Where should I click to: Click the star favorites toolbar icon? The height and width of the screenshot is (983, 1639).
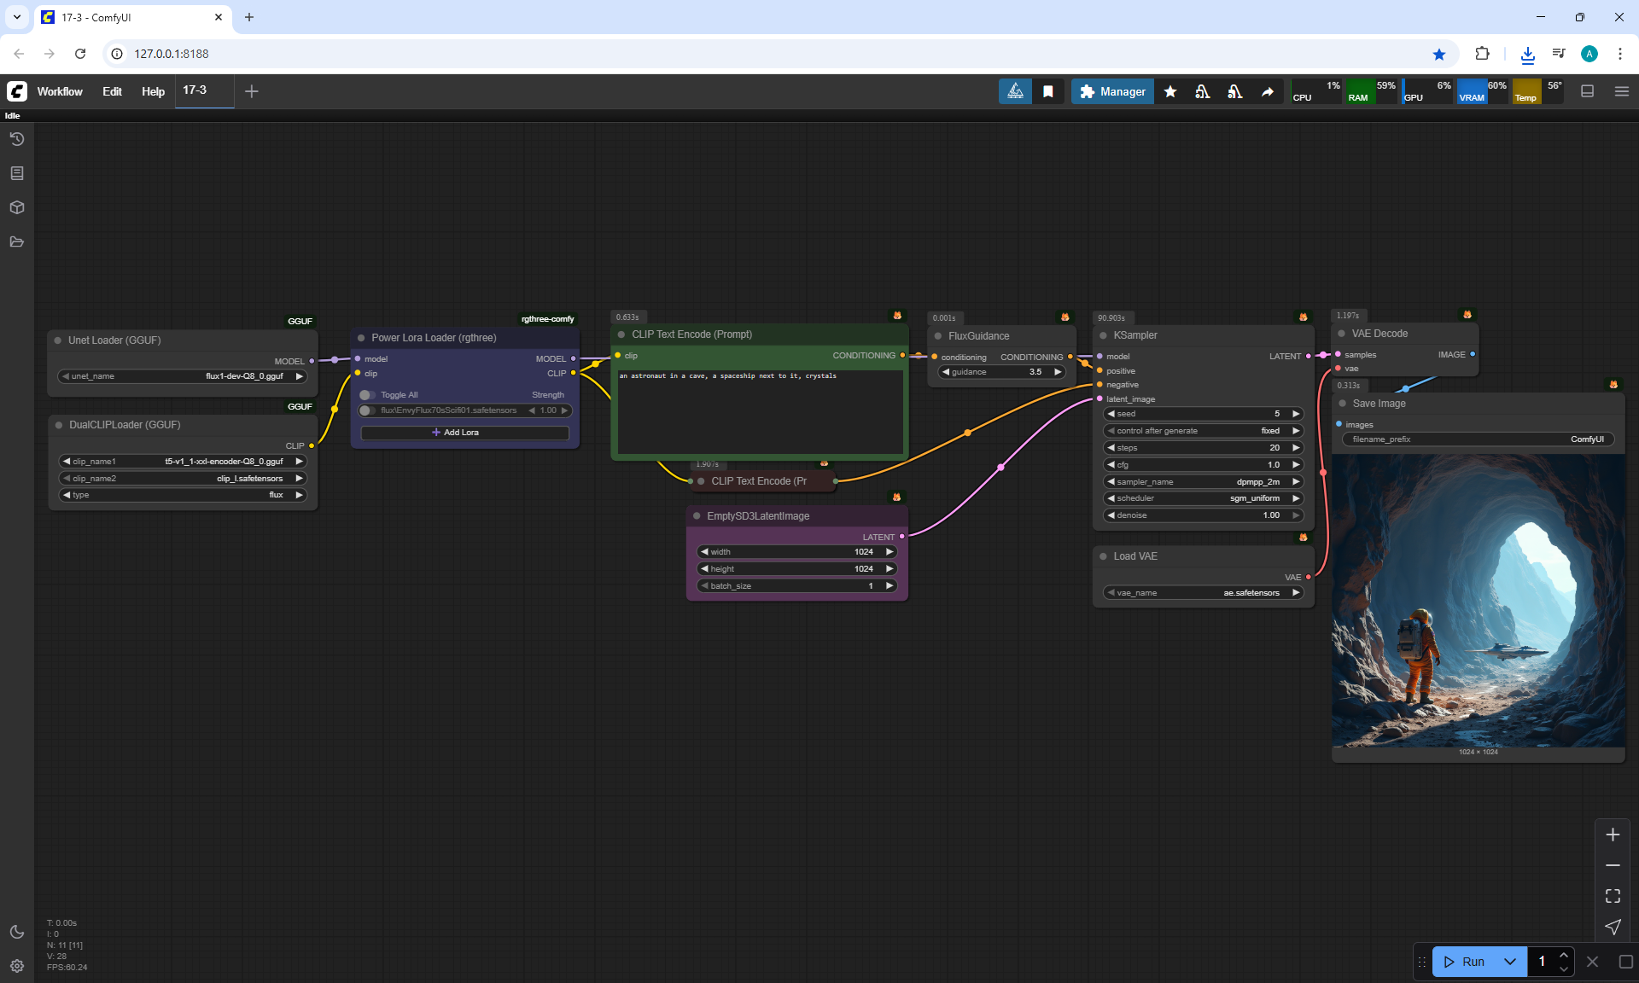pos(1170,91)
